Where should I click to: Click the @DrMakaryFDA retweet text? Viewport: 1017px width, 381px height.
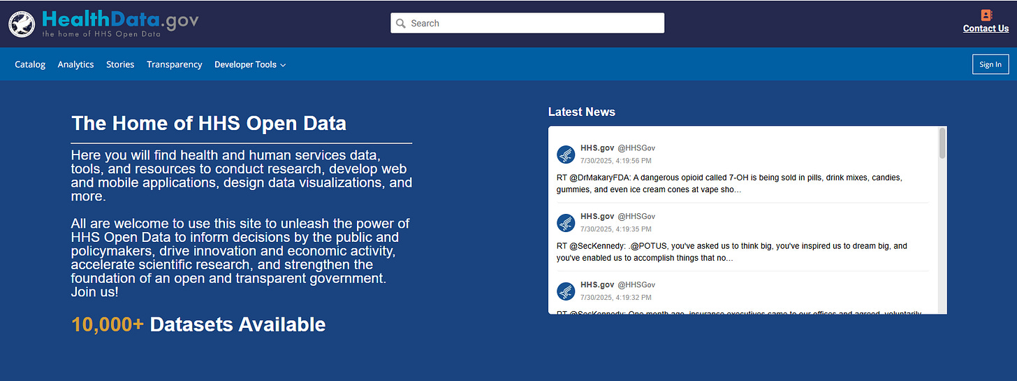pos(729,183)
